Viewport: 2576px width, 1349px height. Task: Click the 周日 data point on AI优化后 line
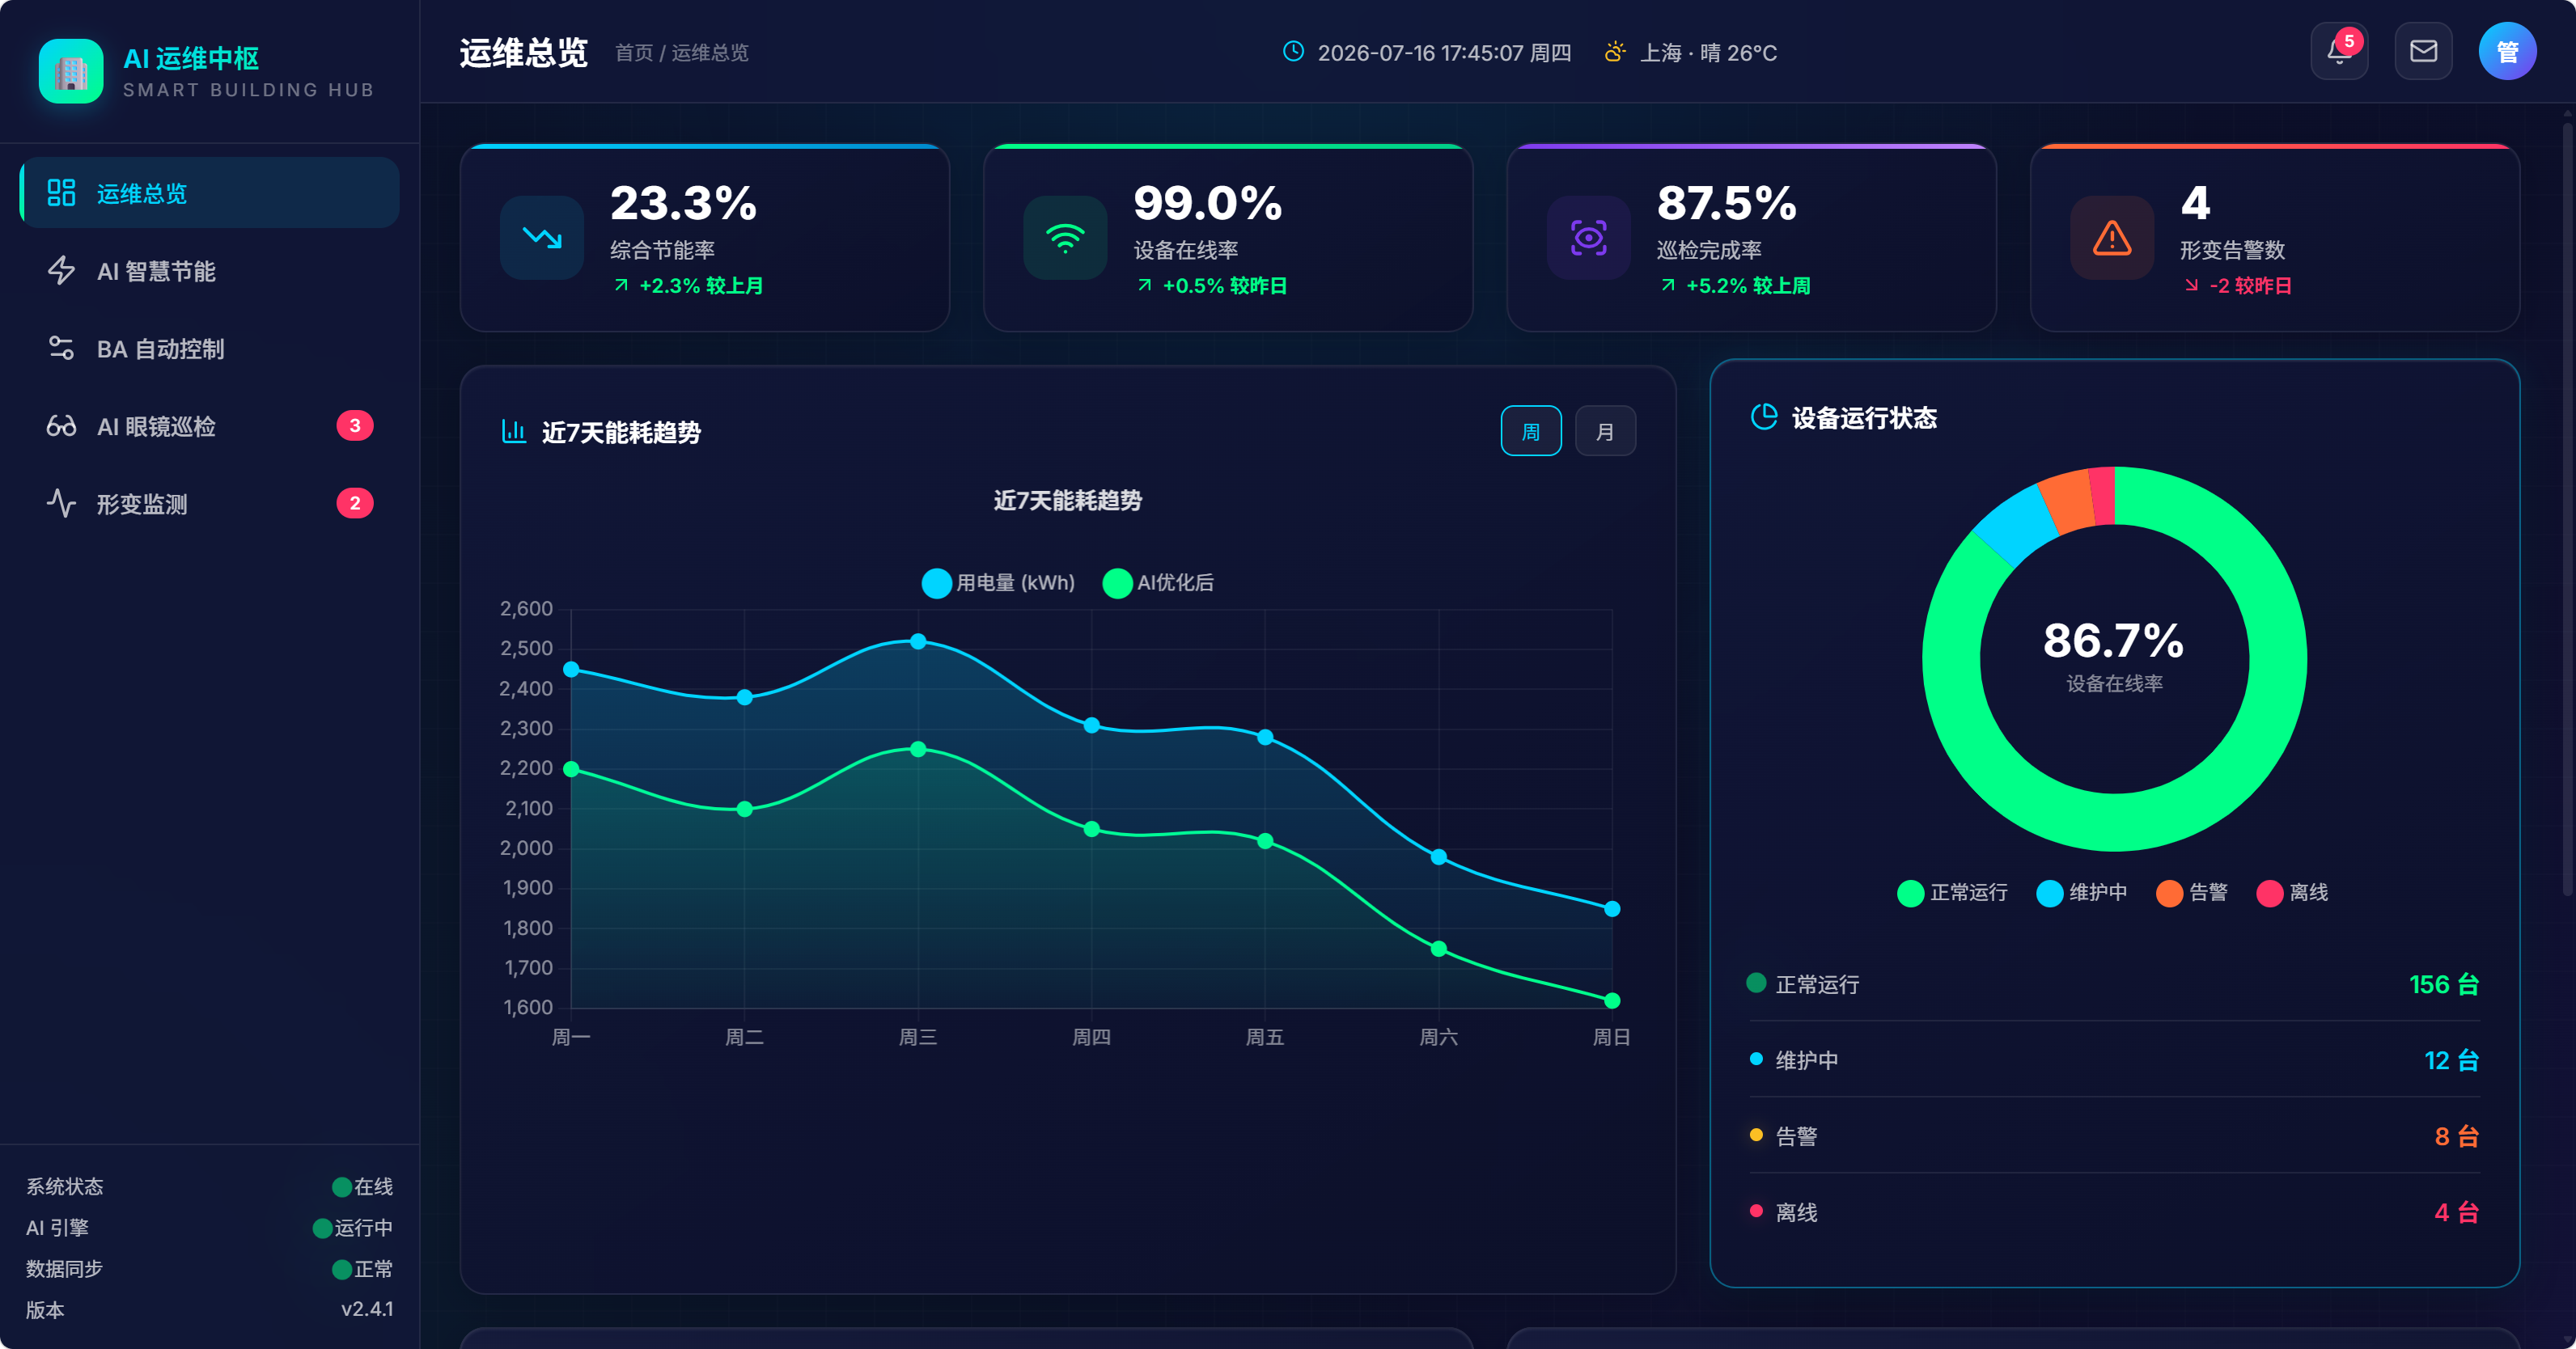point(1612,1000)
